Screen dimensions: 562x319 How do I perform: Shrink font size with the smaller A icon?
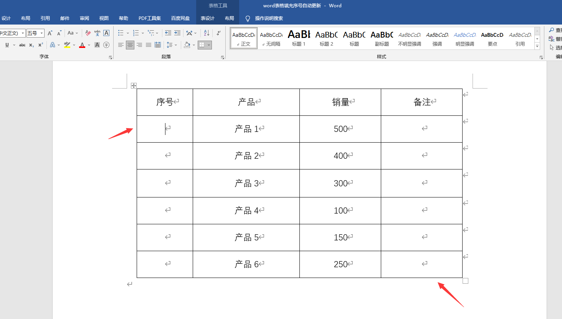[59, 33]
